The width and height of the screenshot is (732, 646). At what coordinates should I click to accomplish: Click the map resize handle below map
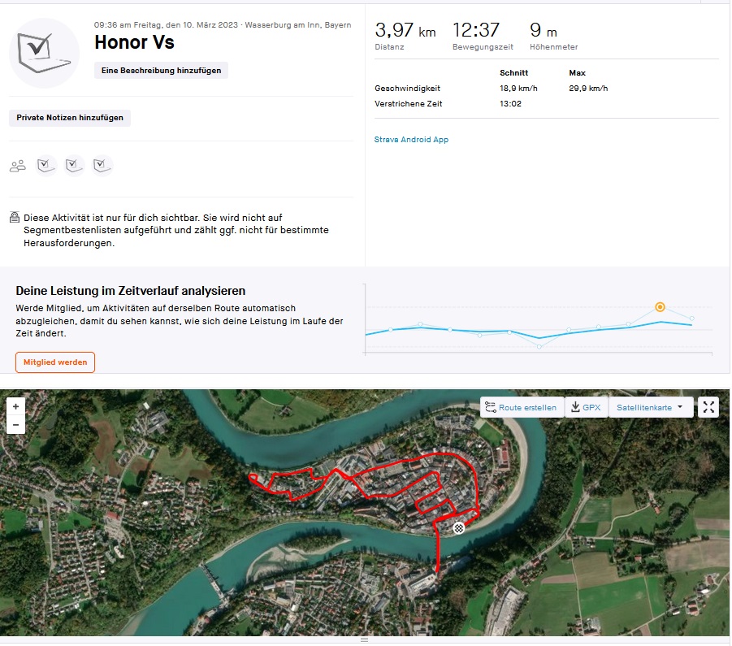point(365,639)
